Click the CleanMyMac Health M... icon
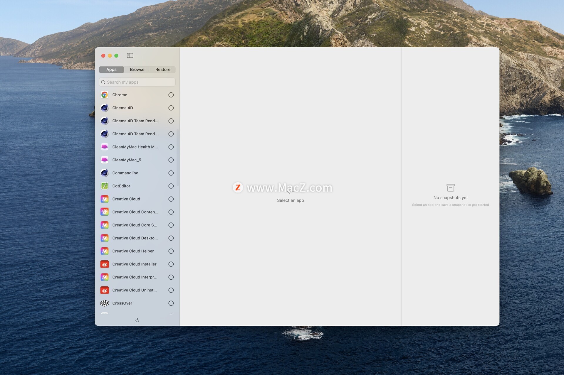 (x=105, y=147)
